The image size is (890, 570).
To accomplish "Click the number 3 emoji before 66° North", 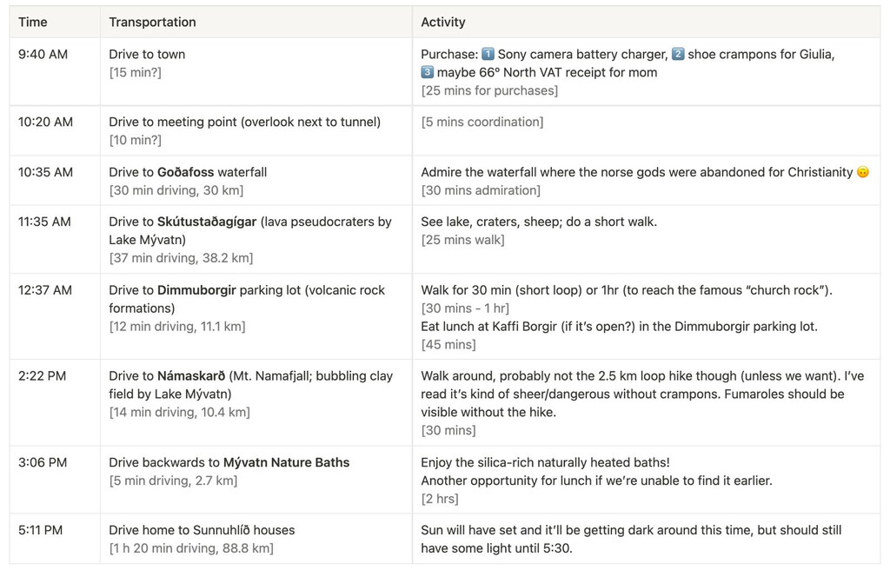I will tap(428, 73).
